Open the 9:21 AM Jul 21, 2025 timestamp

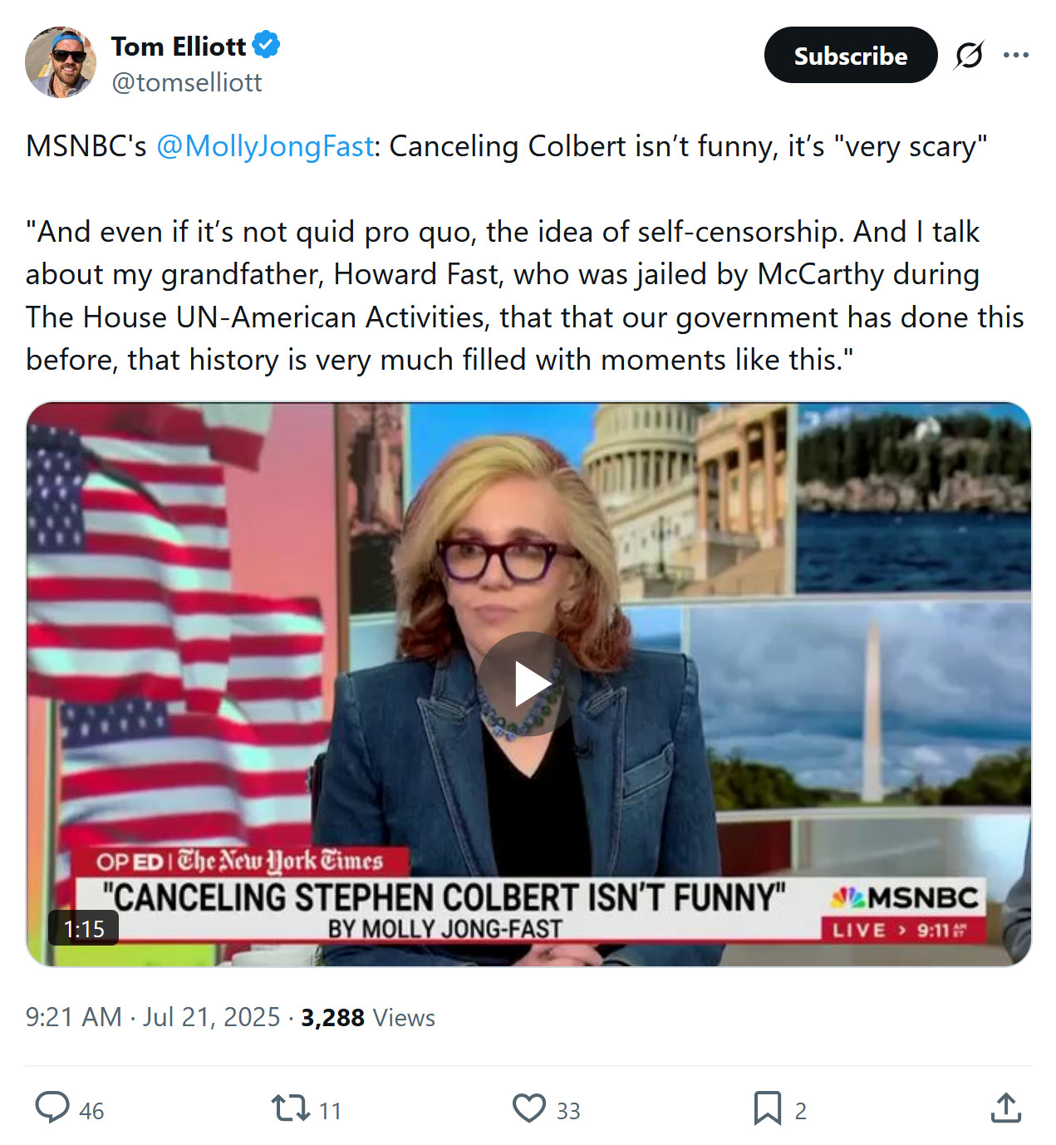[153, 1017]
